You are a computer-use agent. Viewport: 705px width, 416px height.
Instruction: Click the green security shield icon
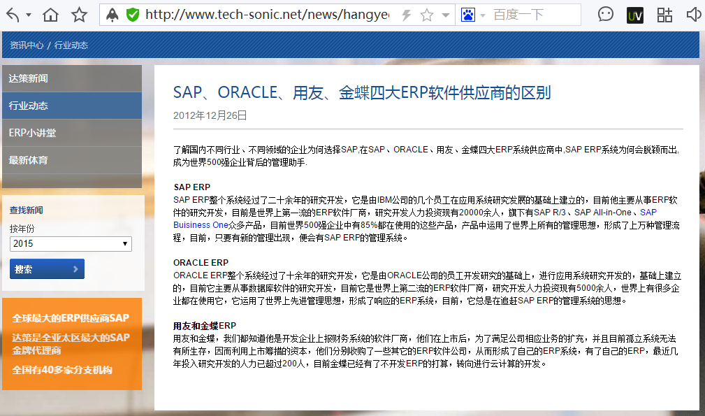pos(132,15)
